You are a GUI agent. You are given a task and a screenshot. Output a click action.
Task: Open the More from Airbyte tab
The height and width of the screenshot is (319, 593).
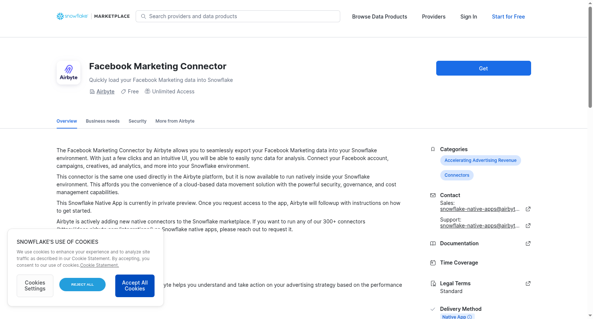175,121
